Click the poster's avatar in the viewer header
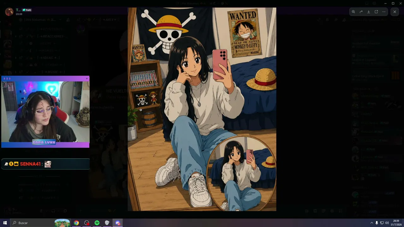 [9, 12]
